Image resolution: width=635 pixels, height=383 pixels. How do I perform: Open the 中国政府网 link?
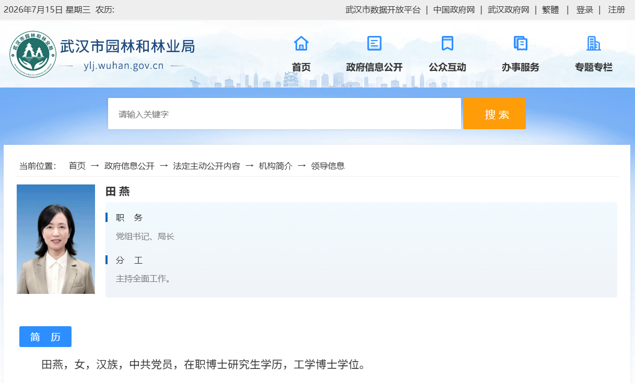(x=454, y=10)
